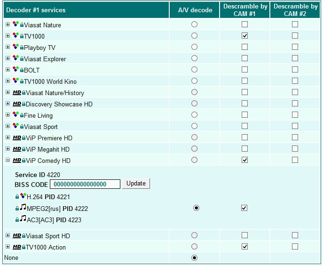Enable CAM #2 descrambling for Playboy TV
Viewport: 323px width, 266px height.
[295, 47]
